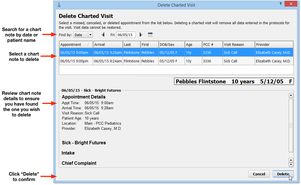Click the Pebbles Flintstone patient banner

tap(234, 81)
